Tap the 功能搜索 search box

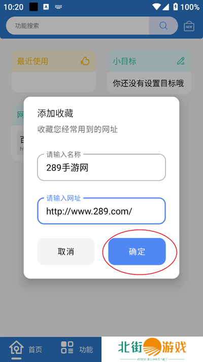click(78, 25)
